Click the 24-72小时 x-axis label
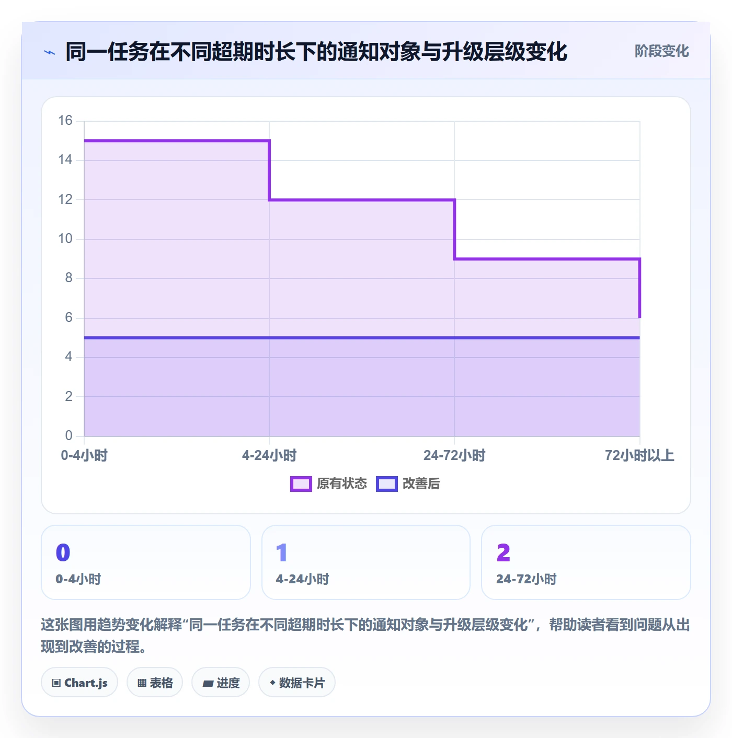732x738 pixels. (454, 455)
